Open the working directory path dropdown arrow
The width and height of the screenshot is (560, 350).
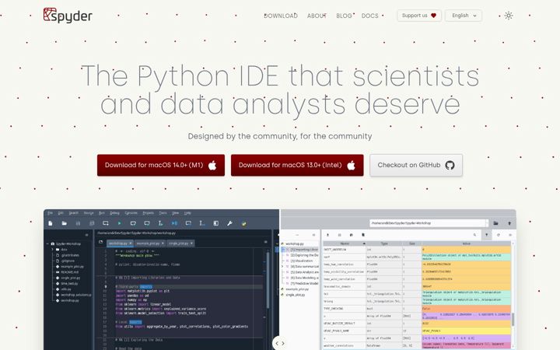(487, 223)
